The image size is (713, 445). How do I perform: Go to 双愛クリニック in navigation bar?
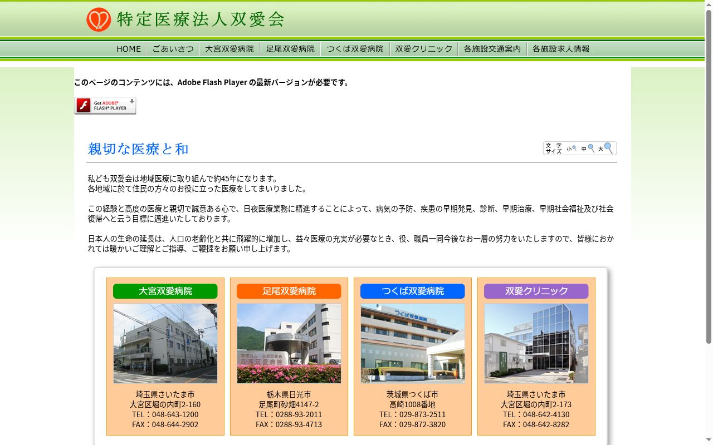424,49
